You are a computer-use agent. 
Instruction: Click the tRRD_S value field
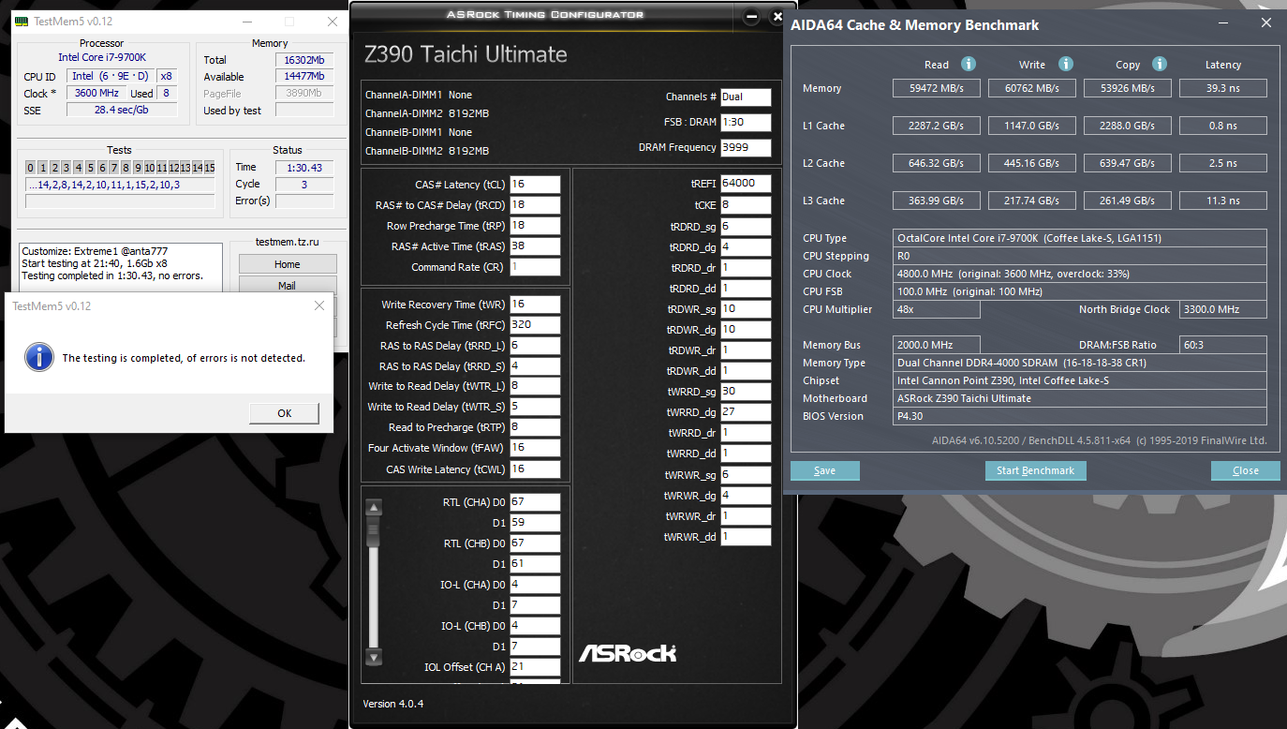pyautogui.click(x=535, y=366)
